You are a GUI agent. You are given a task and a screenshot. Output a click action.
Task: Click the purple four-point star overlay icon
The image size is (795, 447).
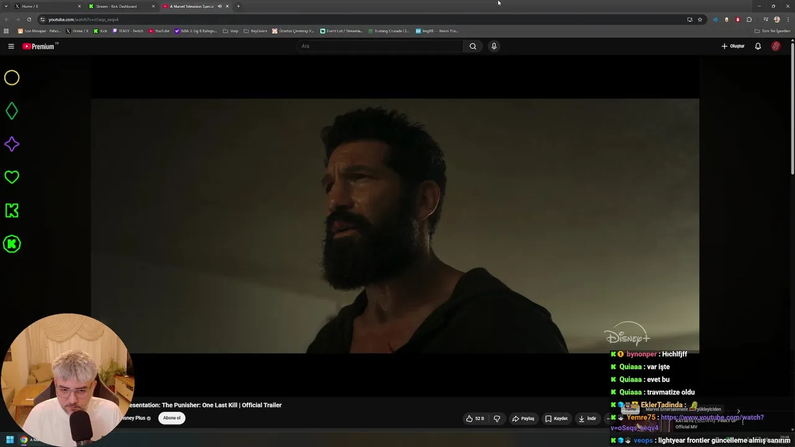point(12,144)
